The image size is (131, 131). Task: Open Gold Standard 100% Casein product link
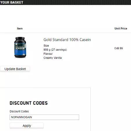tap(67, 40)
